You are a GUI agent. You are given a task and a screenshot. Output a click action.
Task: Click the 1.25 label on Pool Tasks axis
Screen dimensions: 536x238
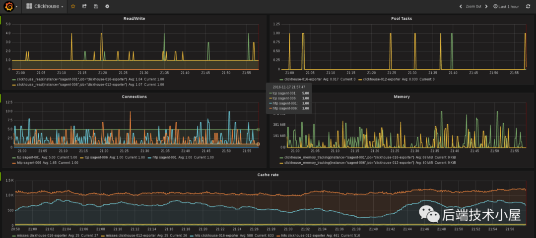[x=276, y=24]
